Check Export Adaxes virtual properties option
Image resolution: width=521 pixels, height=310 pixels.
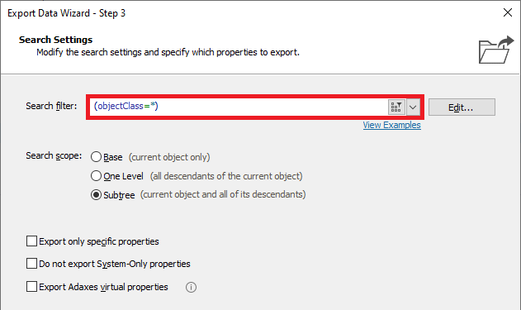[31, 286]
